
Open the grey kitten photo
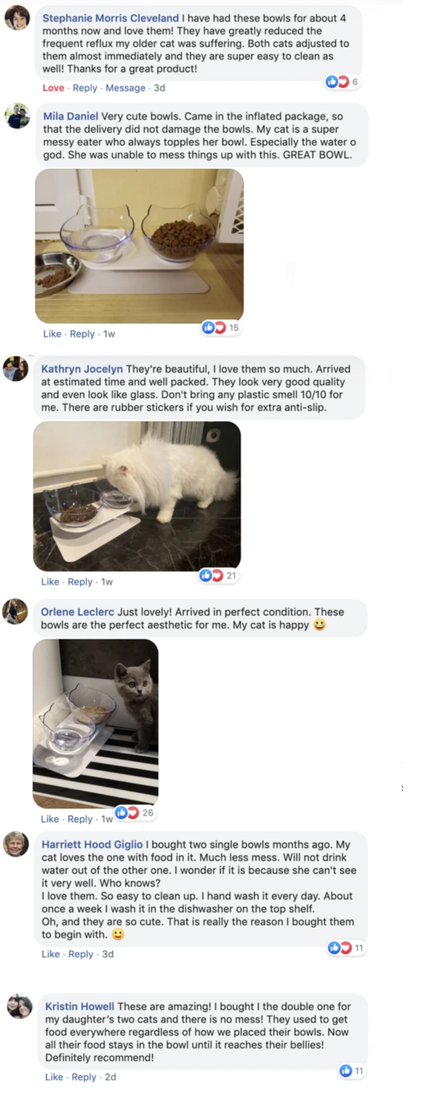[x=96, y=723]
